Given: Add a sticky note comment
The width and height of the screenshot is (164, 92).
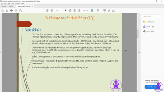Looking at the screenshot, I should click(x=104, y=10).
